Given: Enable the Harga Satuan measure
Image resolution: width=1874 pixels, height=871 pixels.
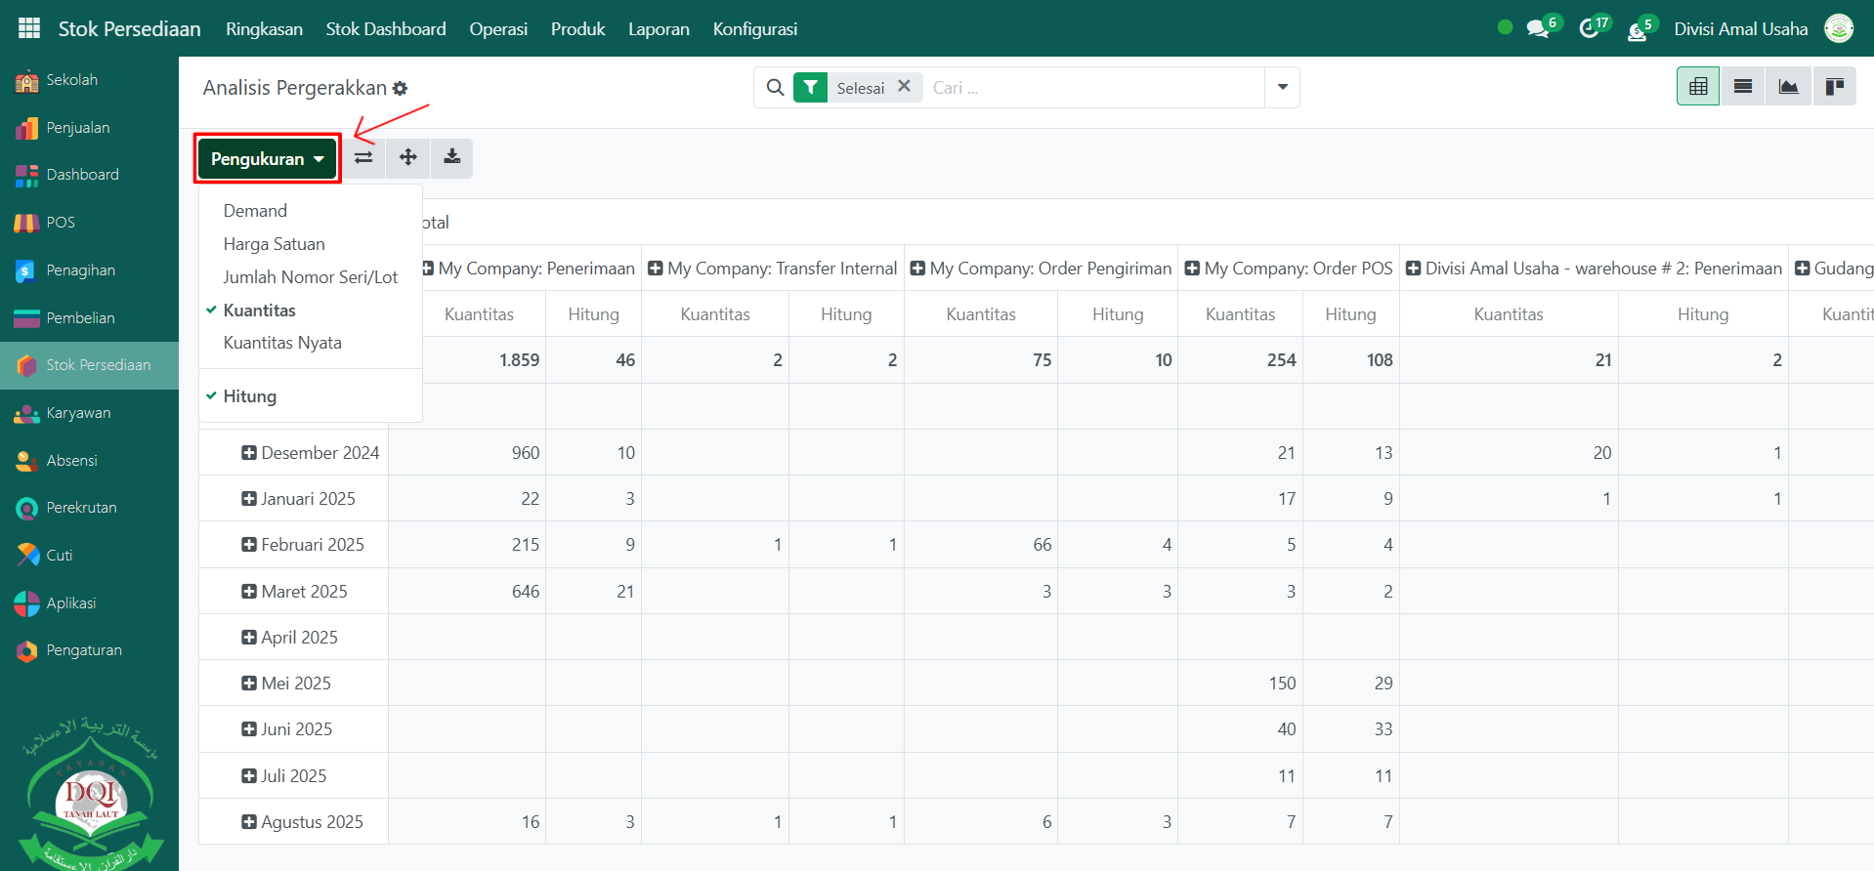Looking at the screenshot, I should [274, 244].
